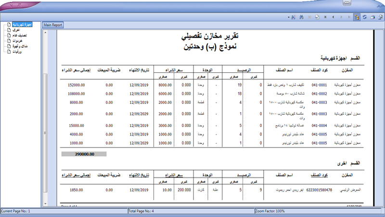The height and width of the screenshot is (217, 385).
Task: Click the plain binoculars find icon
Action: (301, 17)
